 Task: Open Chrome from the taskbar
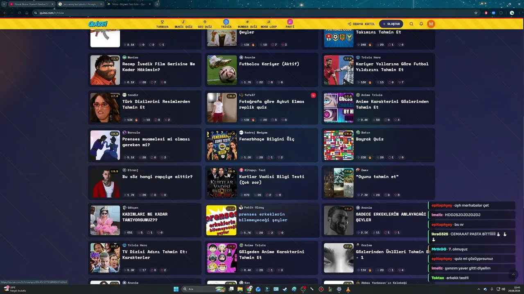coord(249,289)
